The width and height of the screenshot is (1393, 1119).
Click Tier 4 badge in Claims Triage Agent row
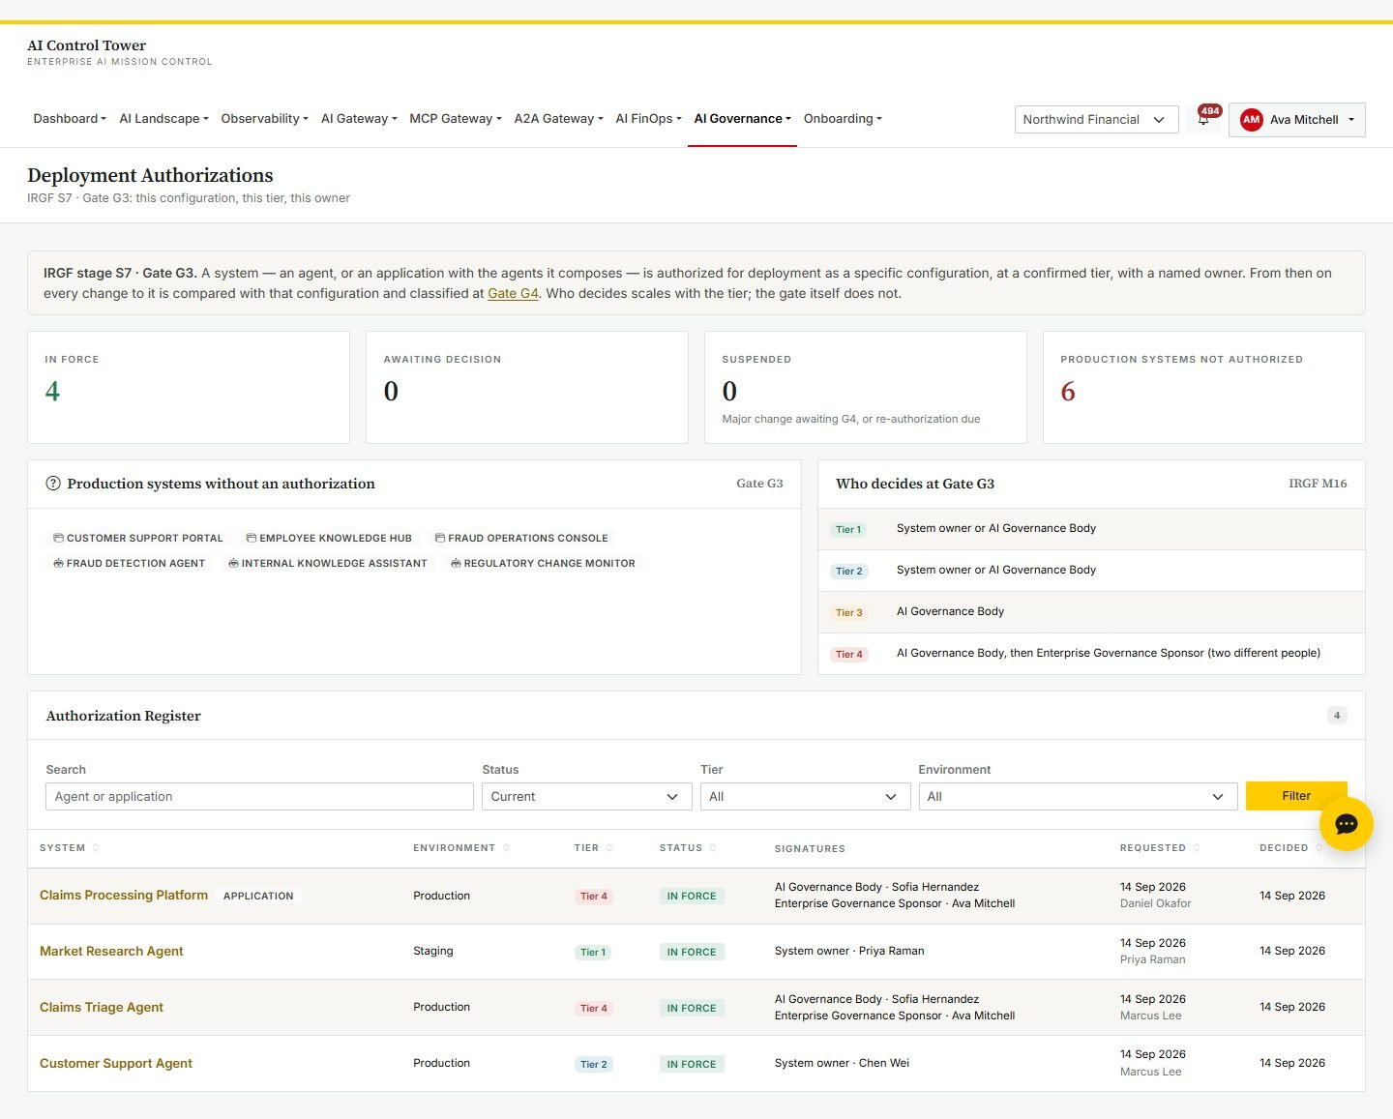click(x=594, y=1009)
